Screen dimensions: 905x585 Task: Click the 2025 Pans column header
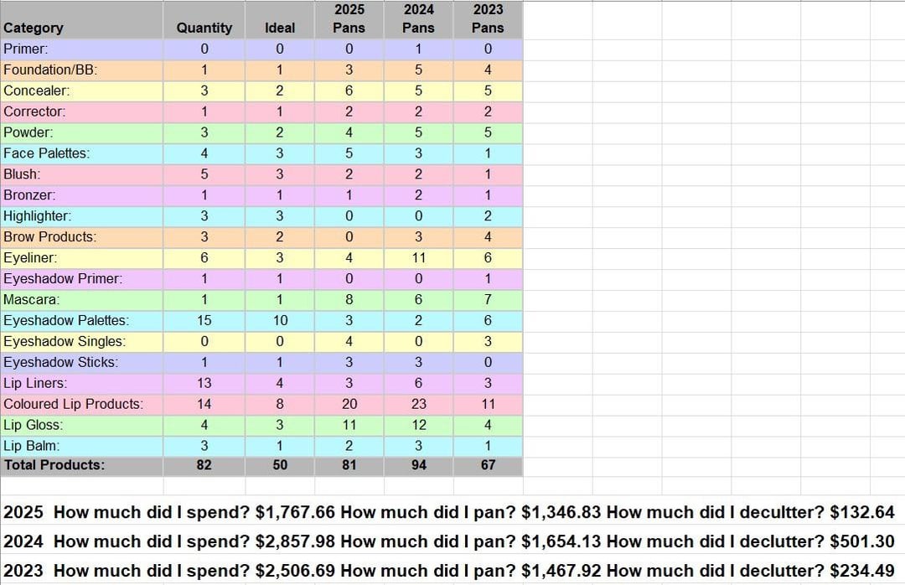click(349, 19)
